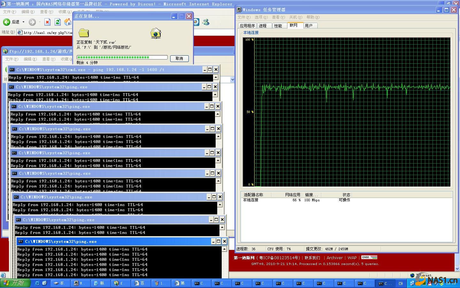Click the 进程数: 36 status entry
460x288 pixels.
pos(246,249)
